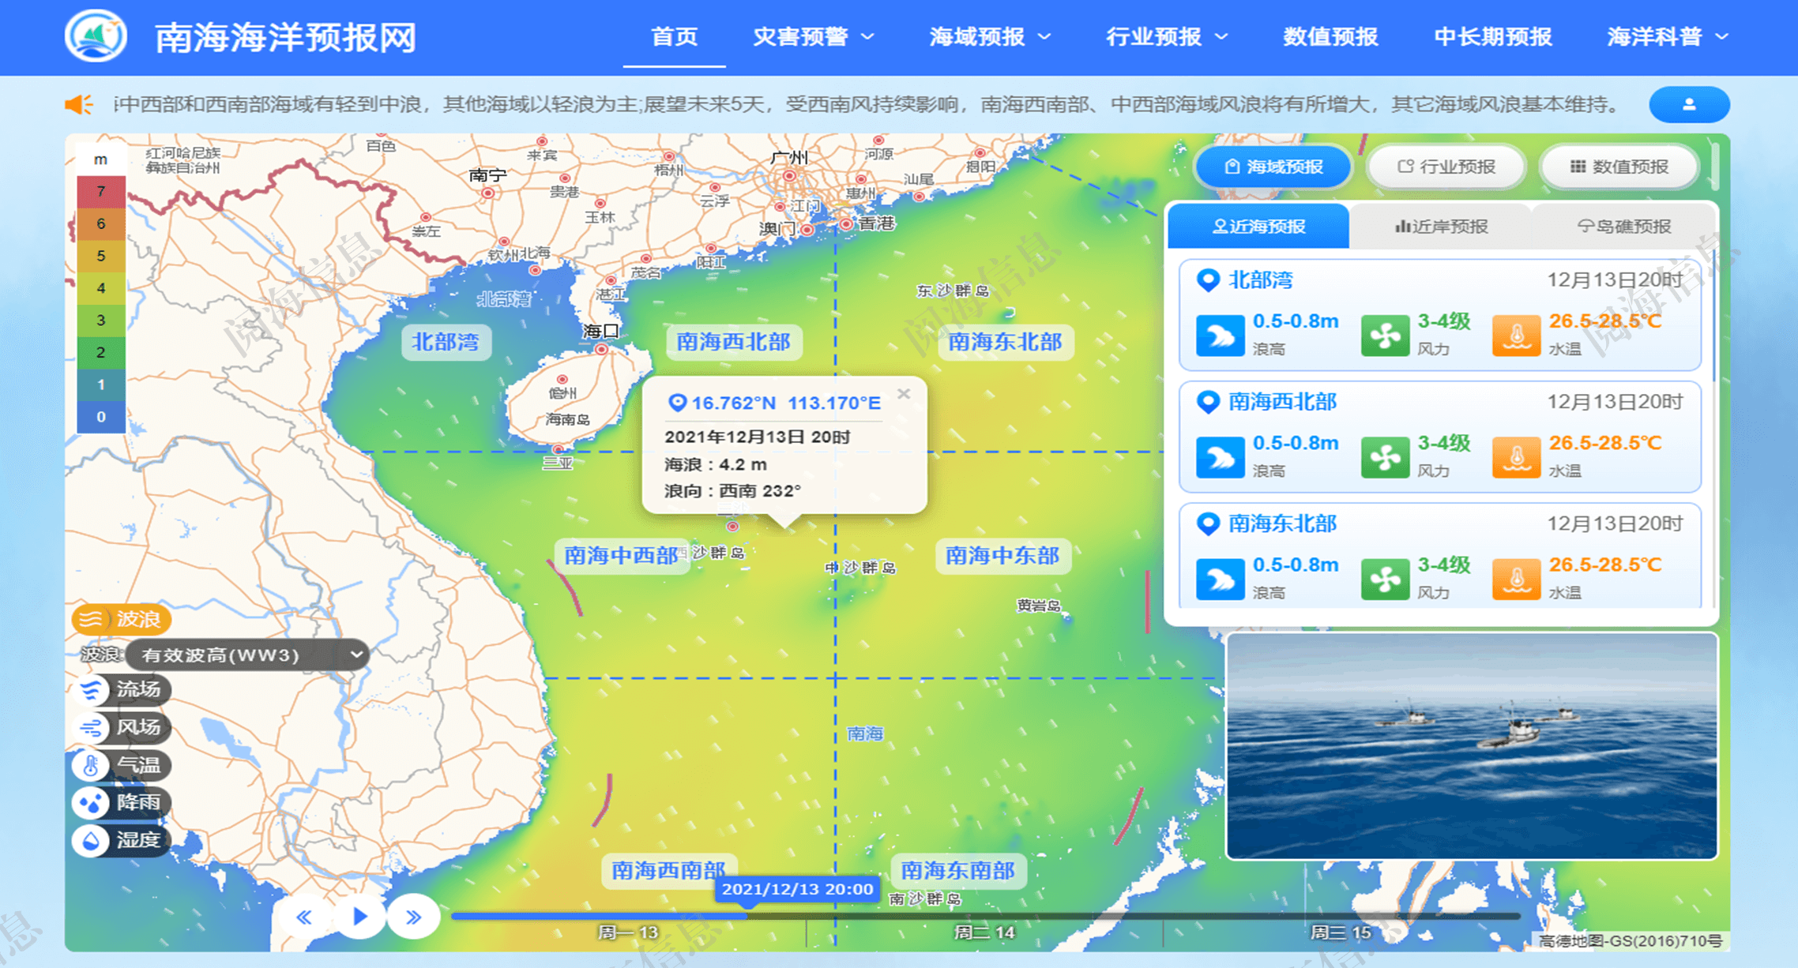This screenshot has width=1798, height=968.
Task: Toggle the 海域预报 map overlay button
Action: pyautogui.click(x=1273, y=167)
